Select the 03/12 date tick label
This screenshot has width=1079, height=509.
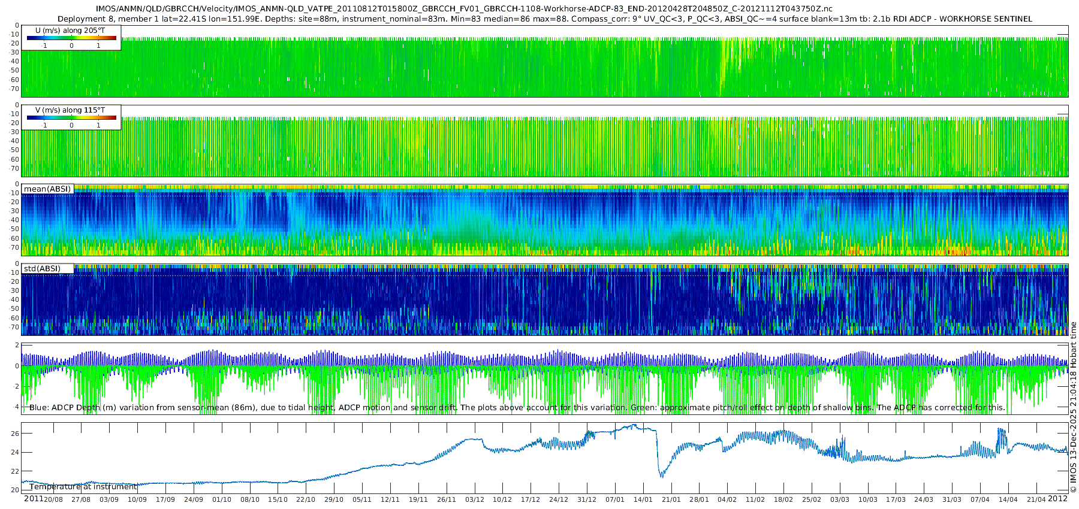474,499
